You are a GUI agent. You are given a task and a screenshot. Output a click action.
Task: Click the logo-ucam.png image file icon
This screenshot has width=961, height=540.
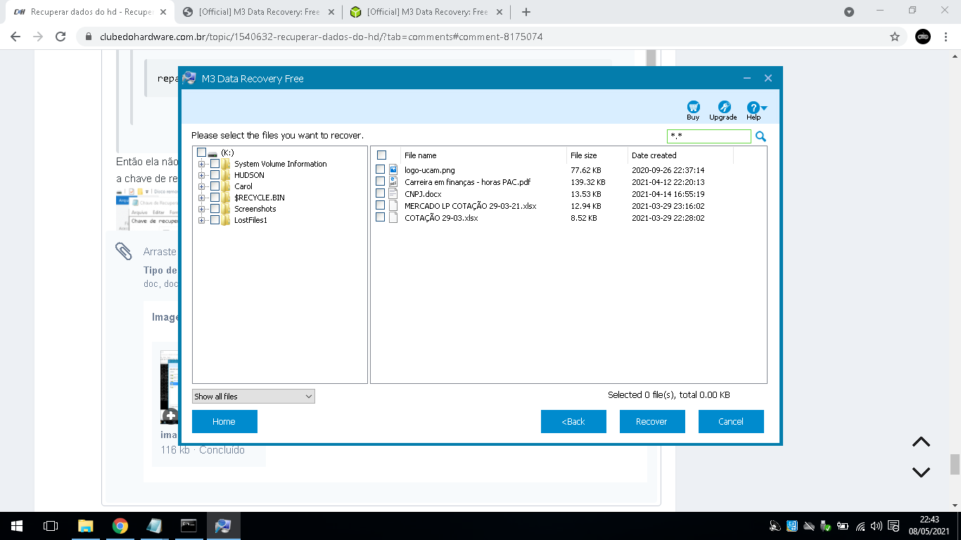[393, 169]
